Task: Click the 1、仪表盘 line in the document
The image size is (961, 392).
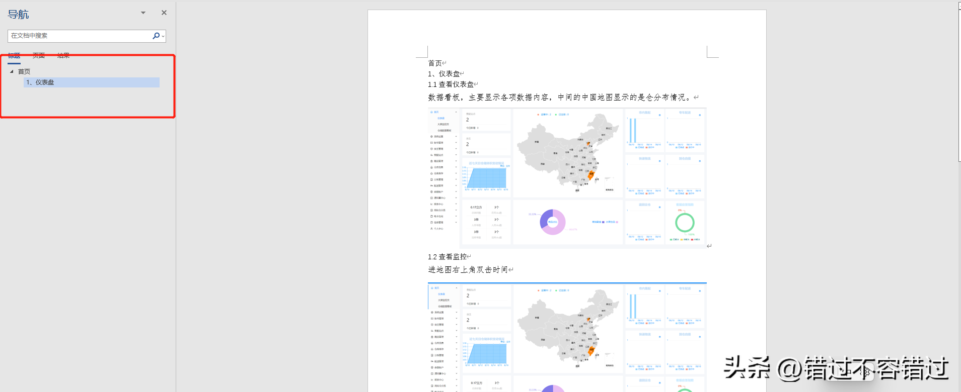Action: [443, 74]
